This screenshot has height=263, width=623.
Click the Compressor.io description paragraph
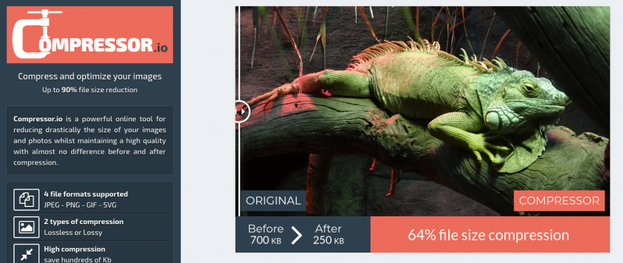pyautogui.click(x=90, y=141)
